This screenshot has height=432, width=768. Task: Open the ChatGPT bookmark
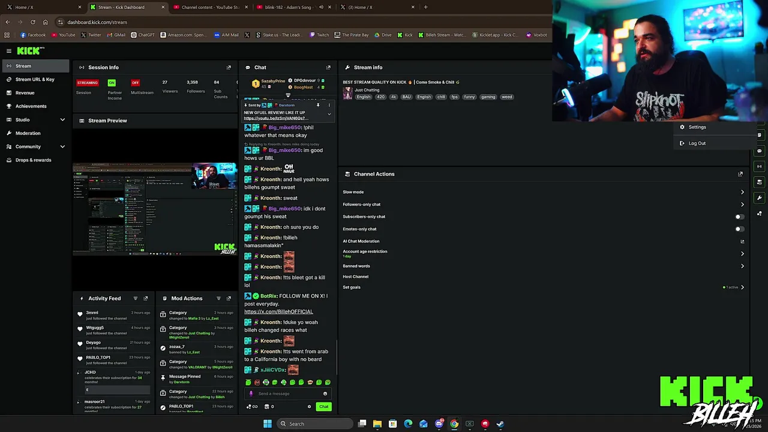[143, 35]
